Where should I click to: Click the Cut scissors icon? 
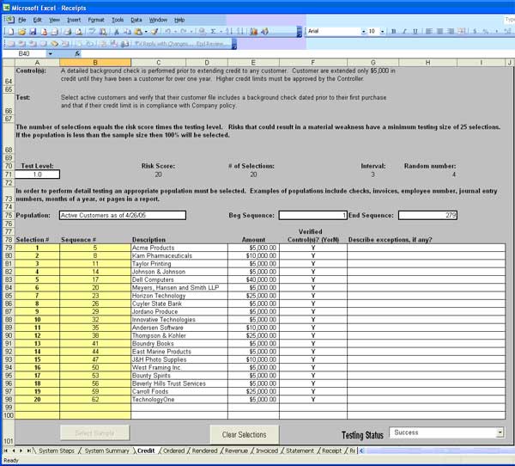pyautogui.click(x=116, y=32)
